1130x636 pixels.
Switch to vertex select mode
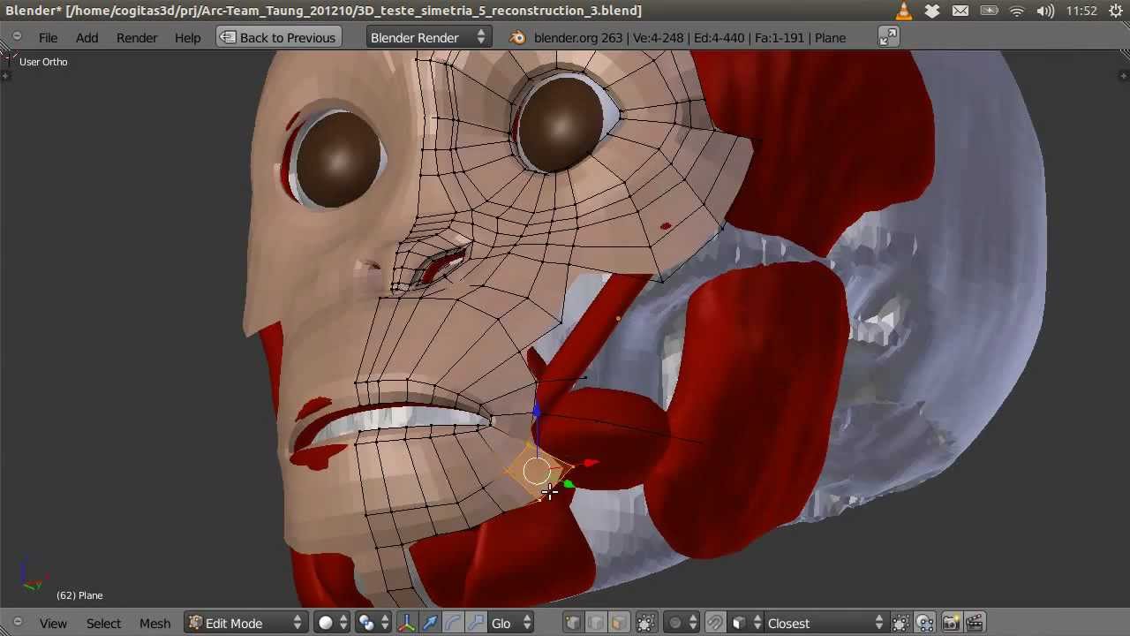pyautogui.click(x=573, y=623)
